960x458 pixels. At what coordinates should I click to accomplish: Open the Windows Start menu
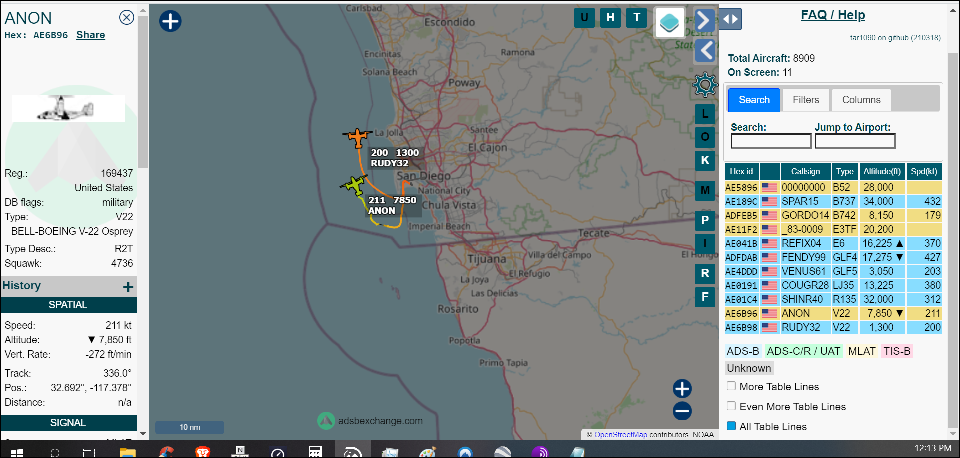(17, 452)
